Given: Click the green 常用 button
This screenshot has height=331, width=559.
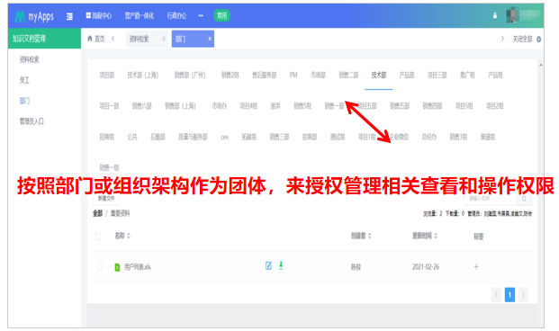Looking at the screenshot, I should tap(221, 15).
